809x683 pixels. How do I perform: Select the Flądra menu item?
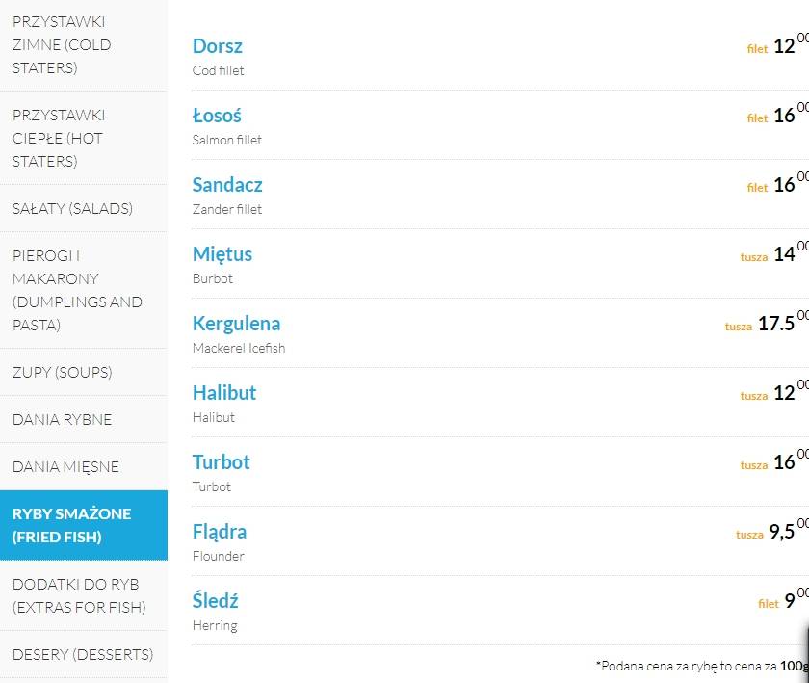[220, 532]
